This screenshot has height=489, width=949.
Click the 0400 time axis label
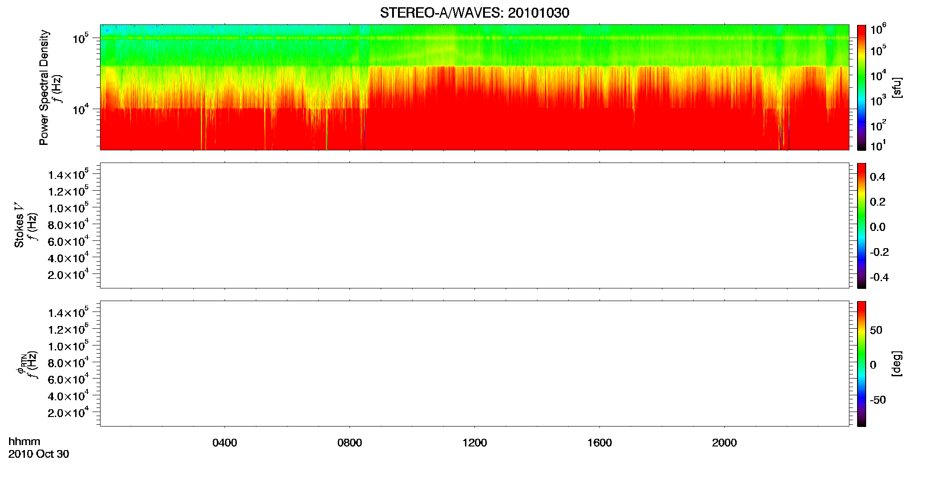point(225,443)
